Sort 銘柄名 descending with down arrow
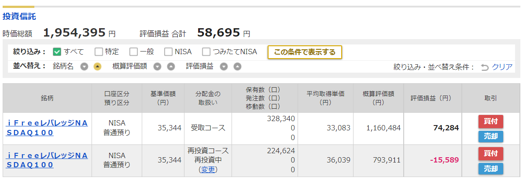Screen dimensions: 523x181 click(85, 66)
